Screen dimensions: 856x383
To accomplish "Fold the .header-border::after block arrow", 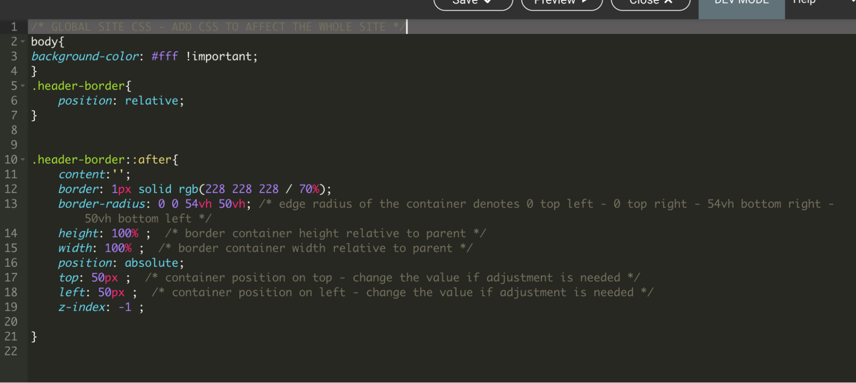I will (x=23, y=160).
